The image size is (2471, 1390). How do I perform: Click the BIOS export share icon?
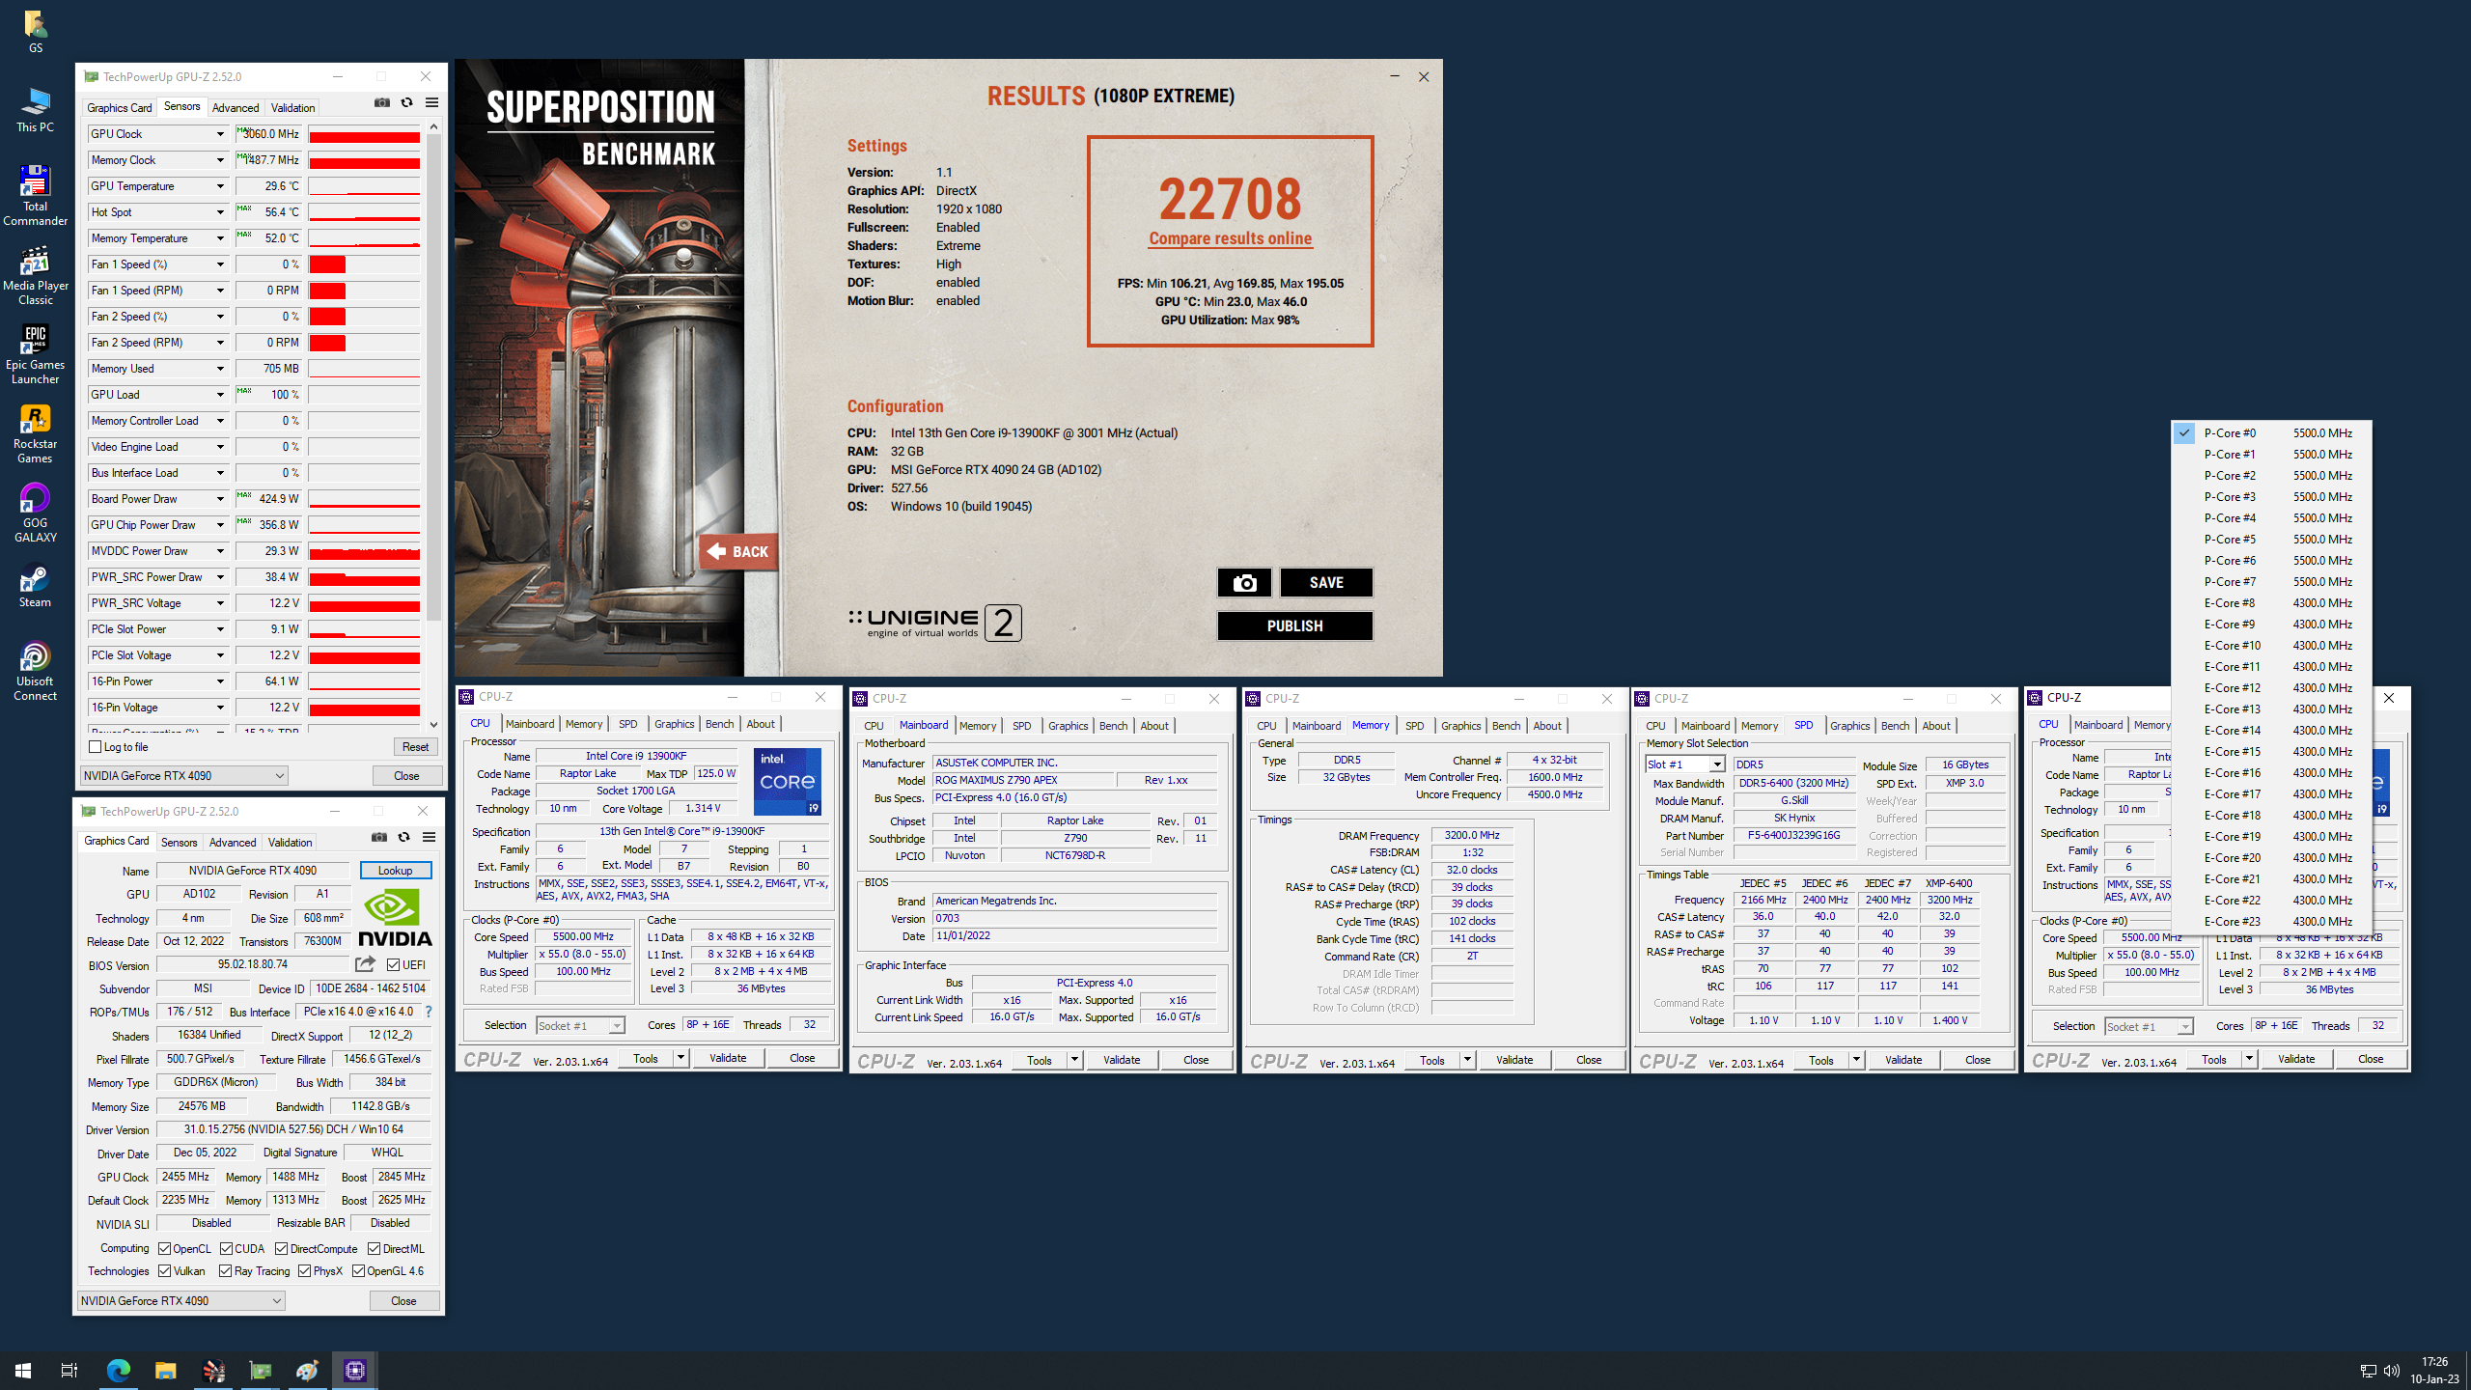[365, 964]
